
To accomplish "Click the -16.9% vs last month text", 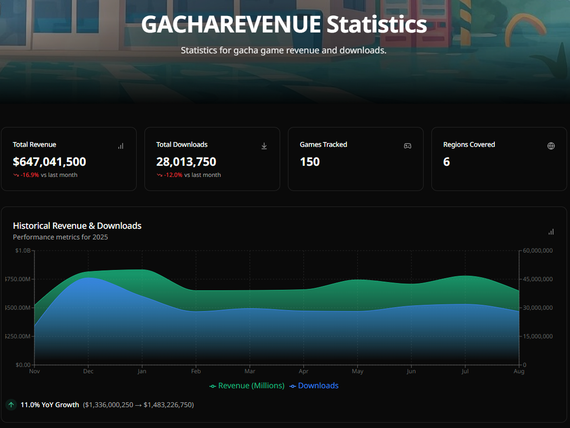I will coord(48,175).
